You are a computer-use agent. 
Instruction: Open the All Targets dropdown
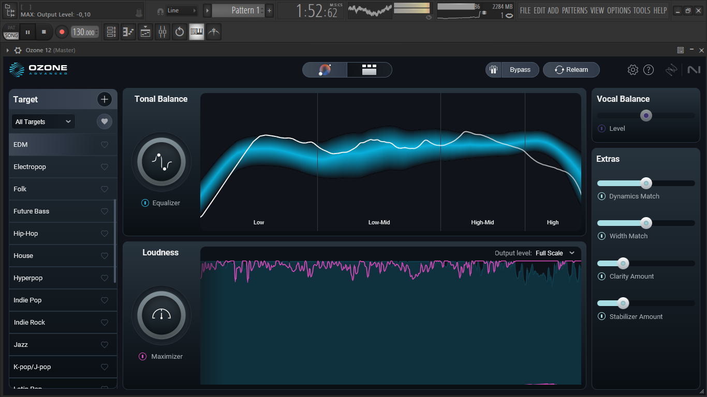point(43,122)
